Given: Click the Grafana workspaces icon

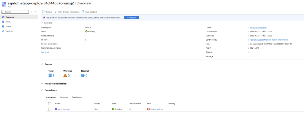Looking at the screenshot, I should coord(56,12).
